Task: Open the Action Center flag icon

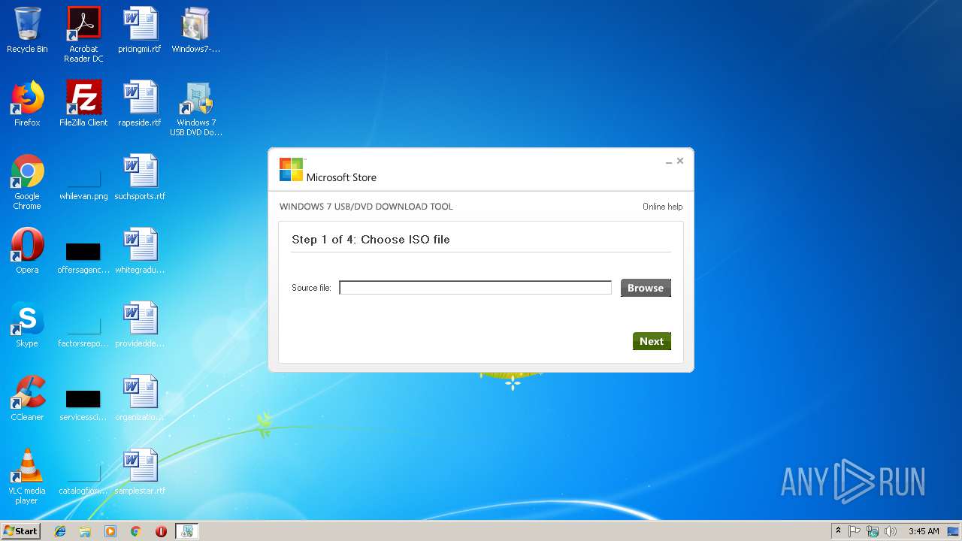Action: tap(855, 531)
